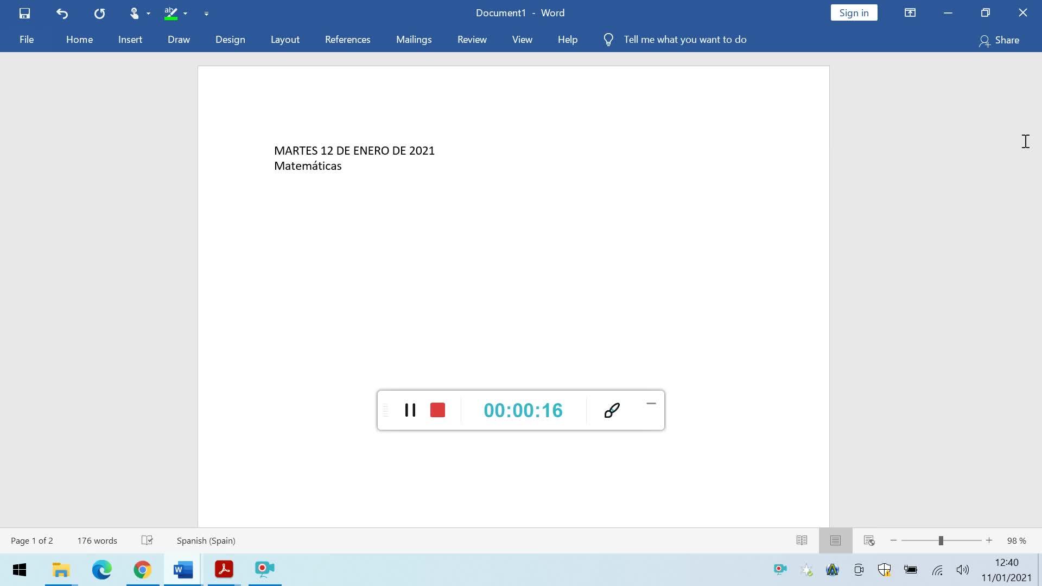Image resolution: width=1042 pixels, height=586 pixels.
Task: Open spelling and proofing status icon
Action: [147, 540]
